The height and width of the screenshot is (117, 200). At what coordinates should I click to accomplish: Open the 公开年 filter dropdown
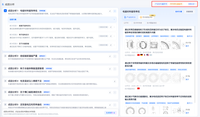pyautogui.click(x=127, y=23)
